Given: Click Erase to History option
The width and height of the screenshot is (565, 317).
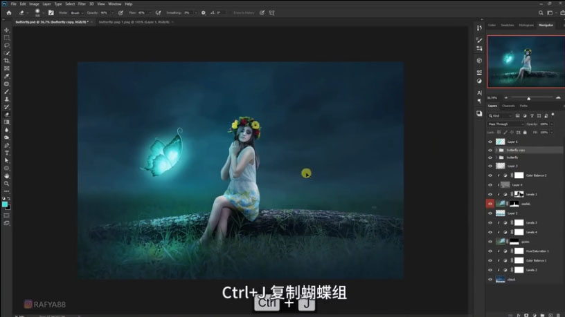Looking at the screenshot, I should click(x=244, y=12).
